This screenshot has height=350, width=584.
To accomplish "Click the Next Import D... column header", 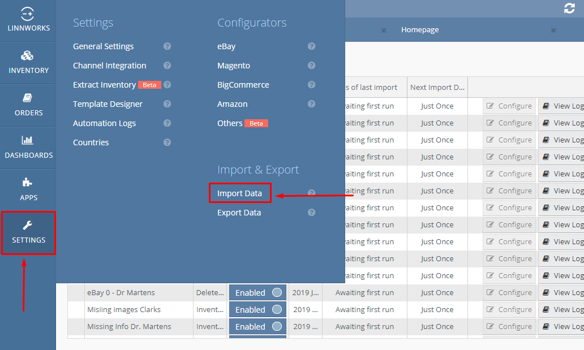I will 437,87.
